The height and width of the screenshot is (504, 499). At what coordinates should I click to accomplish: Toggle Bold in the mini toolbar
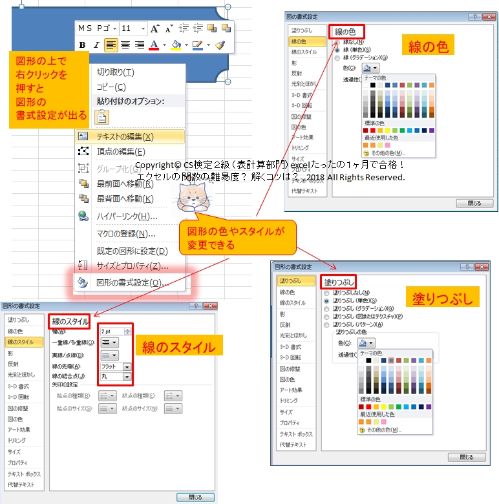[x=82, y=45]
